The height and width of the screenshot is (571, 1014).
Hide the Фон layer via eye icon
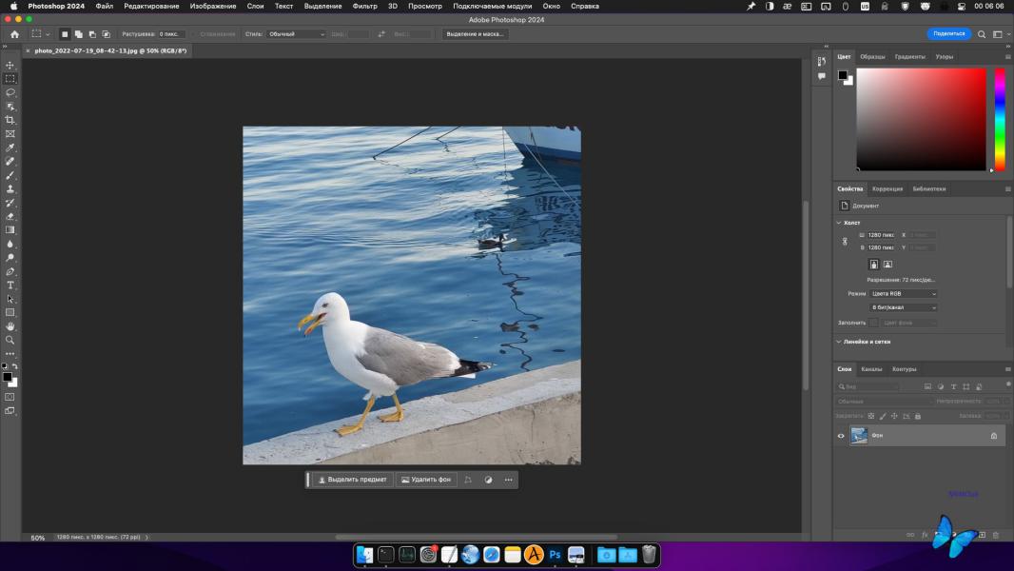tap(841, 436)
